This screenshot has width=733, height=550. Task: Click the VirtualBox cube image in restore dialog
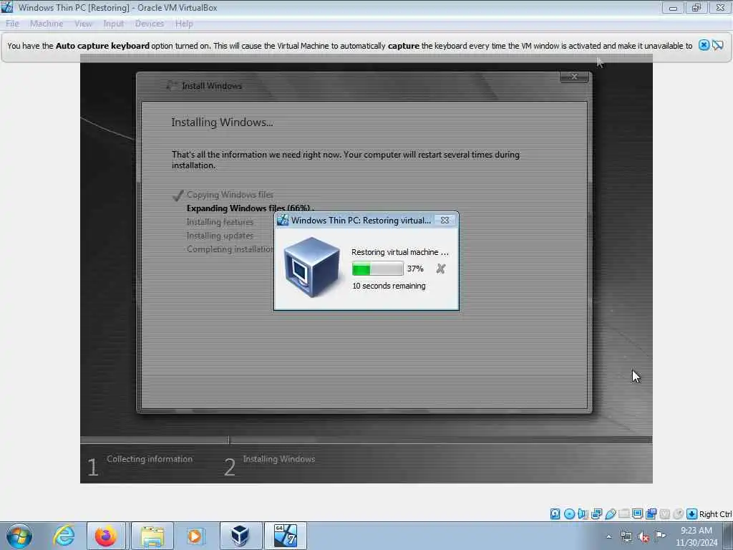(312, 267)
